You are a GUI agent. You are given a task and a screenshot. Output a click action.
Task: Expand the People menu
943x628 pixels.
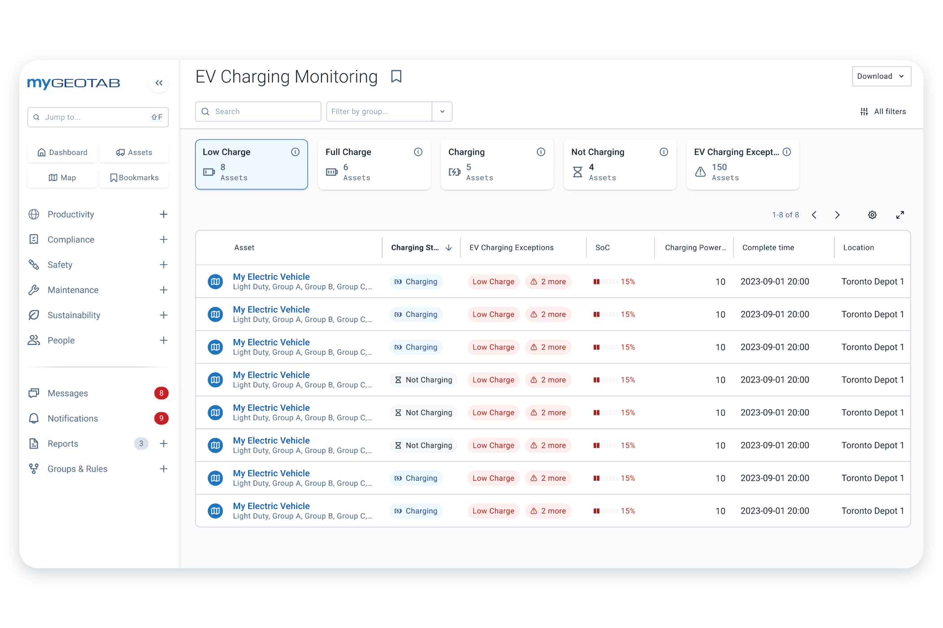(163, 340)
